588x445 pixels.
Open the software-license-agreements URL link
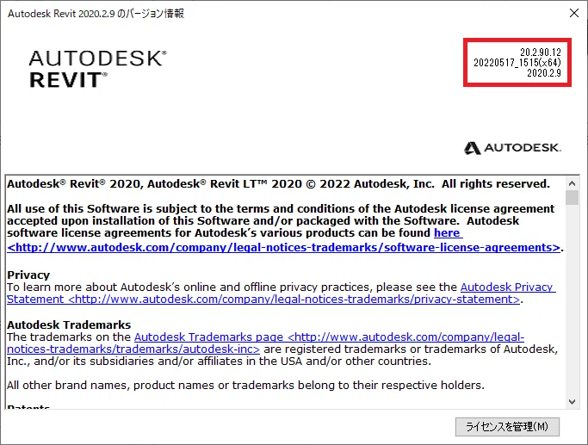click(x=283, y=247)
